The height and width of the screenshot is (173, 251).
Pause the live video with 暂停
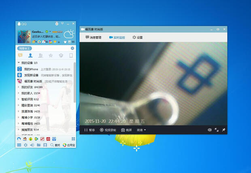(89, 130)
